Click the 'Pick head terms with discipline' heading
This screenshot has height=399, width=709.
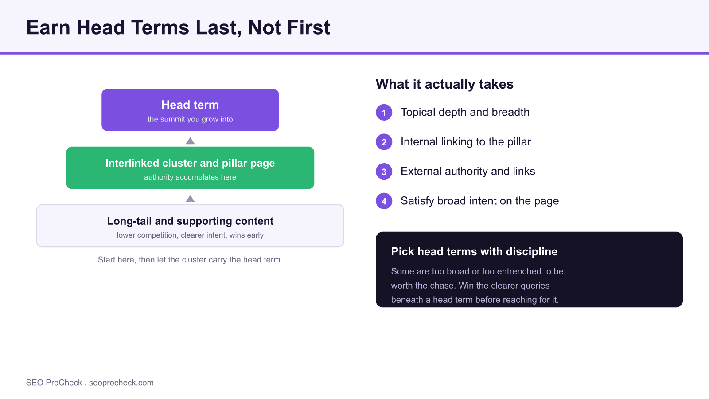[474, 251]
